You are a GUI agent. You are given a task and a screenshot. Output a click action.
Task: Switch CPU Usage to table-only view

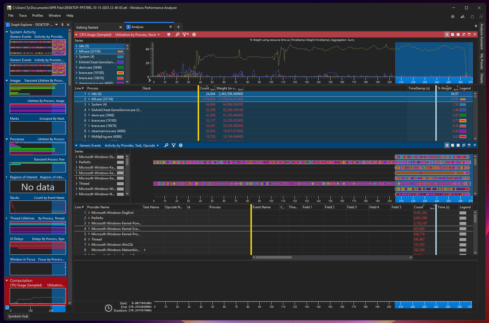458,35
